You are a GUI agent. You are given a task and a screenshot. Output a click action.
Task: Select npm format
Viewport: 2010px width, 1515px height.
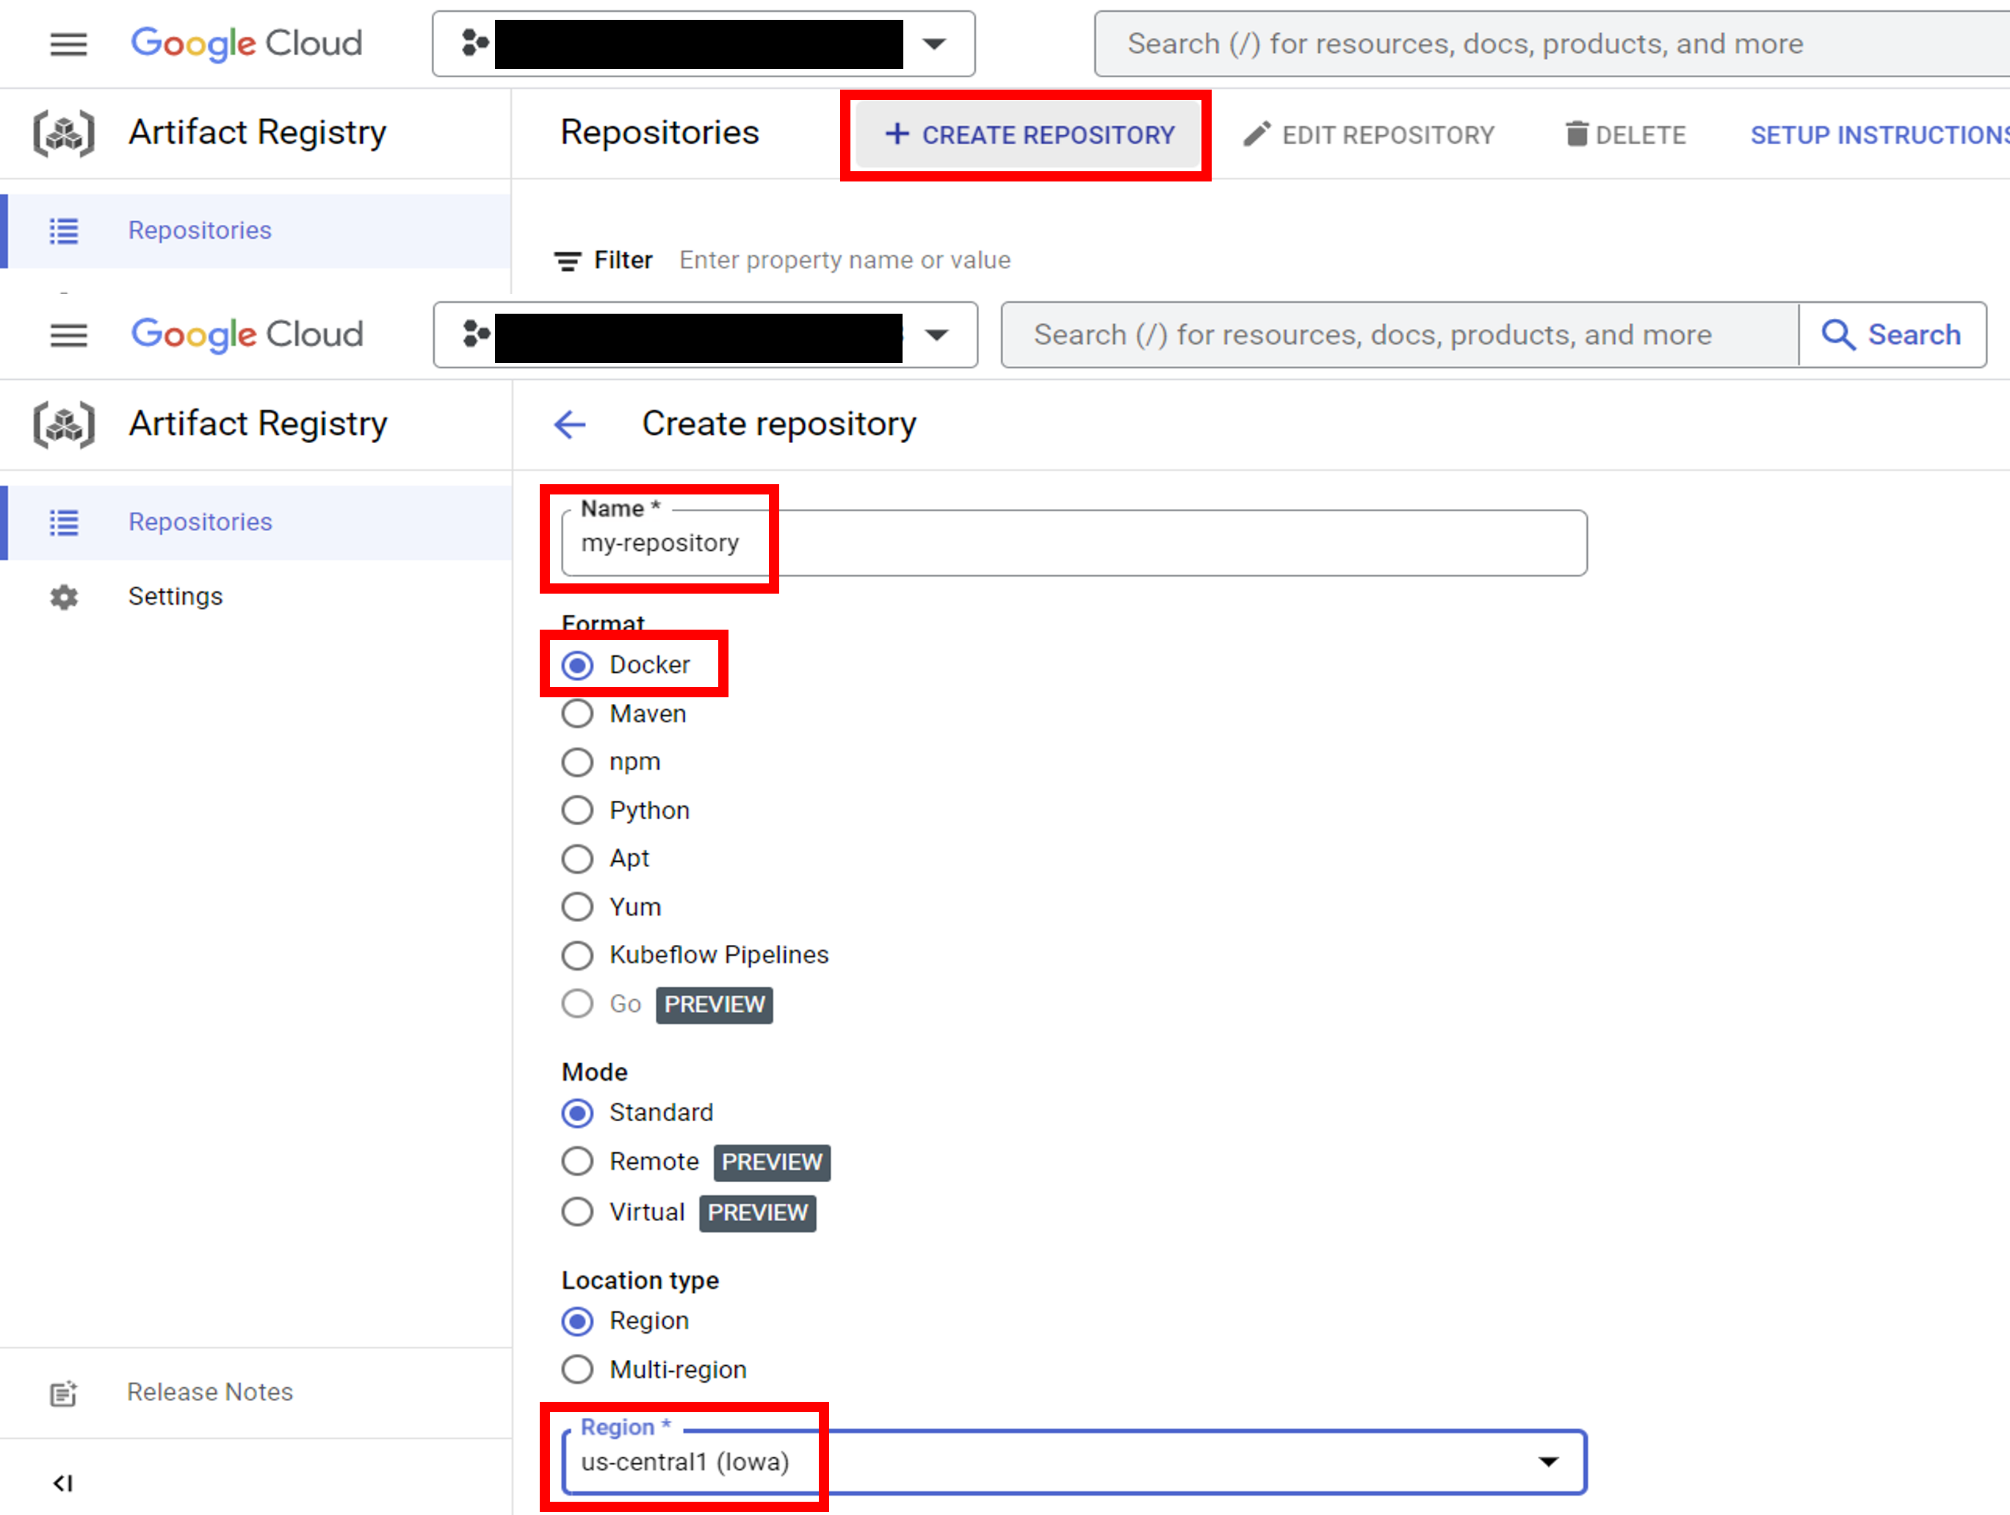pyautogui.click(x=577, y=762)
